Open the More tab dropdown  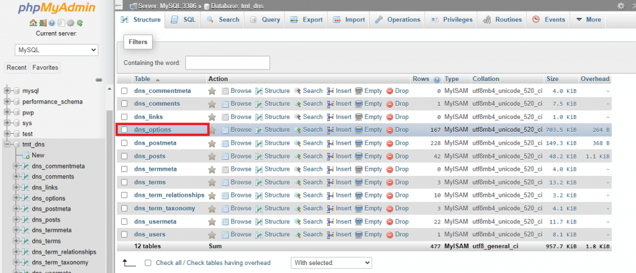[x=588, y=19]
